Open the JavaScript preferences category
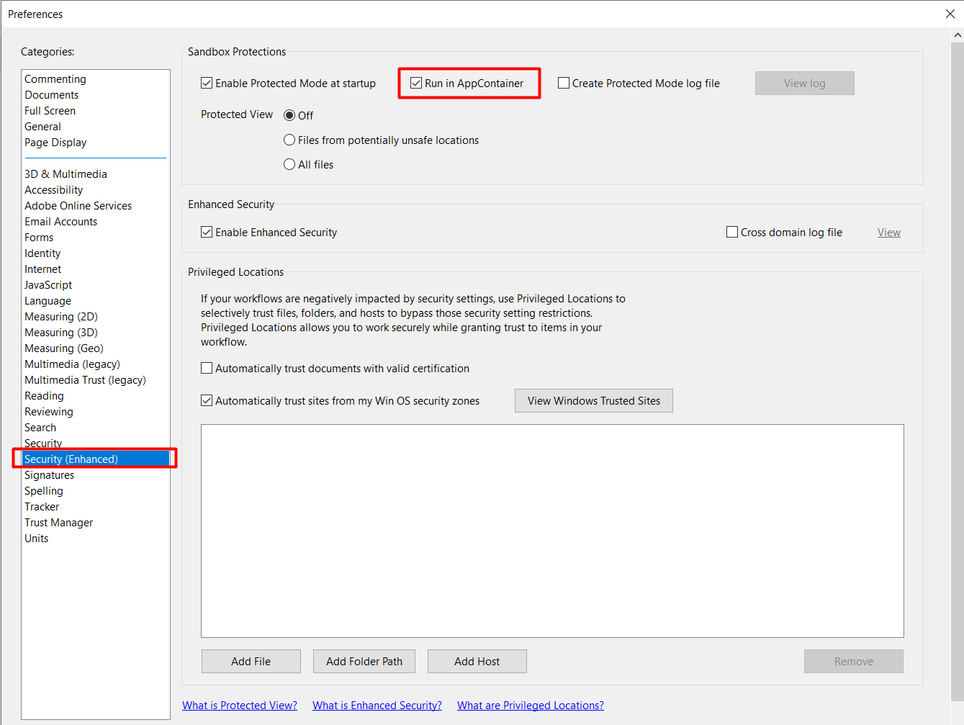964x725 pixels. coord(48,284)
